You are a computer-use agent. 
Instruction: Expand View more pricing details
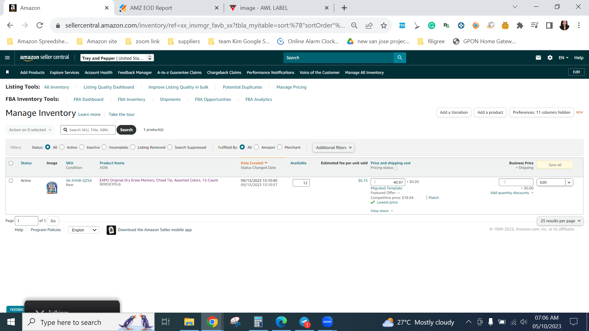(382, 211)
